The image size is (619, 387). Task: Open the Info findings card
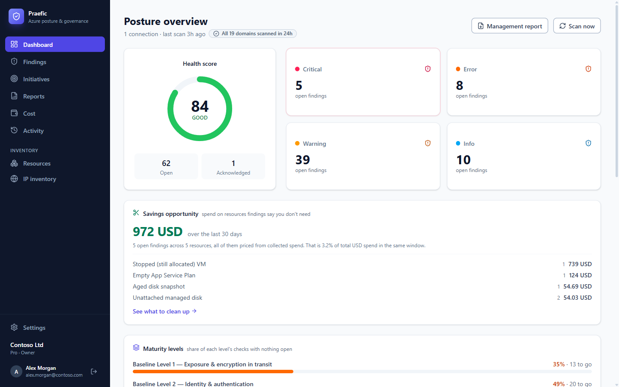click(524, 156)
